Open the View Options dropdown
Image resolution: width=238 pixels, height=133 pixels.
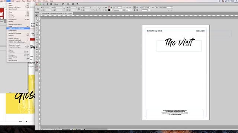(x=64, y=4)
